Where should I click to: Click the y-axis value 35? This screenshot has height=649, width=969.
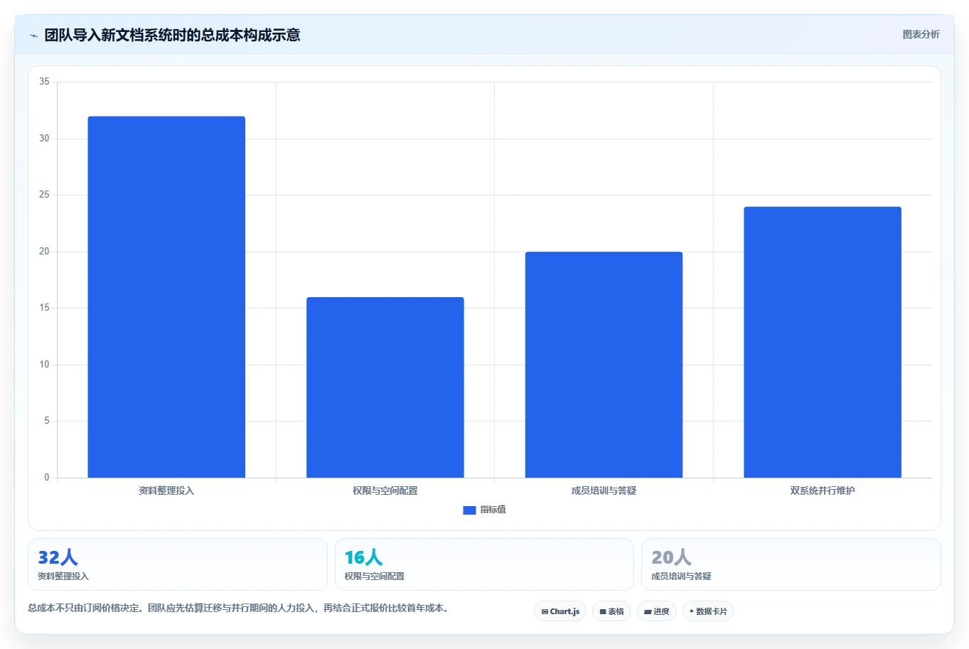44,82
